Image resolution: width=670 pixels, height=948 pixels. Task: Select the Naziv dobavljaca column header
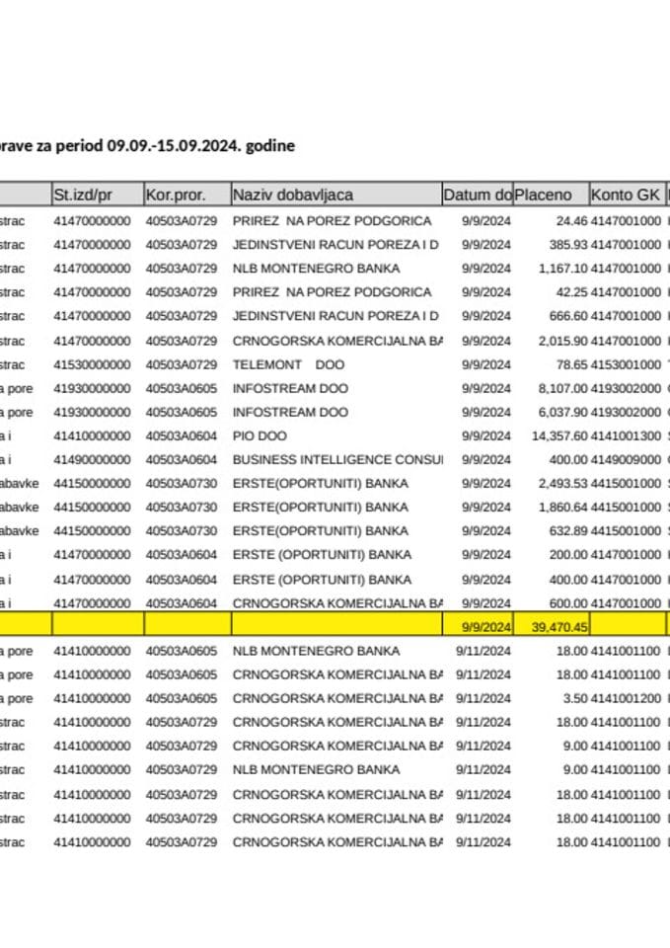tap(336, 195)
